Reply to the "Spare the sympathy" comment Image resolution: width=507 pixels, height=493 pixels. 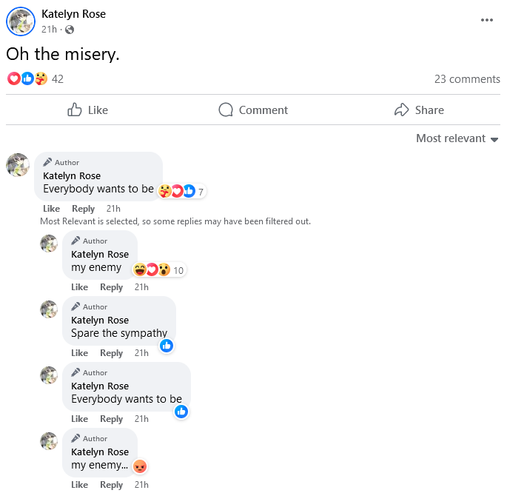point(111,353)
